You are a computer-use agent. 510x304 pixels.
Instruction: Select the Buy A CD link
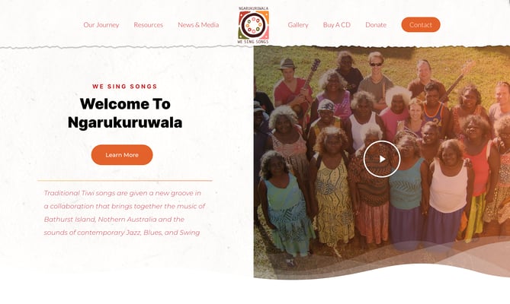[x=337, y=24]
